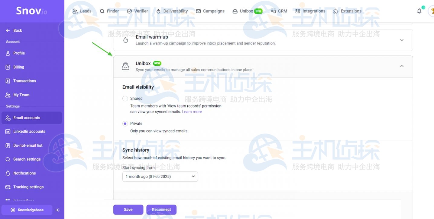The height and width of the screenshot is (219, 434).
Task: Open notifications via the bell icon
Action: [x=419, y=11]
